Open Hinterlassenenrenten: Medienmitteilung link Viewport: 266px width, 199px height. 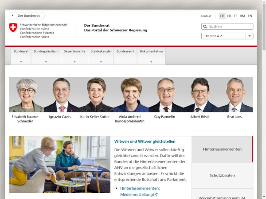coord(140,191)
